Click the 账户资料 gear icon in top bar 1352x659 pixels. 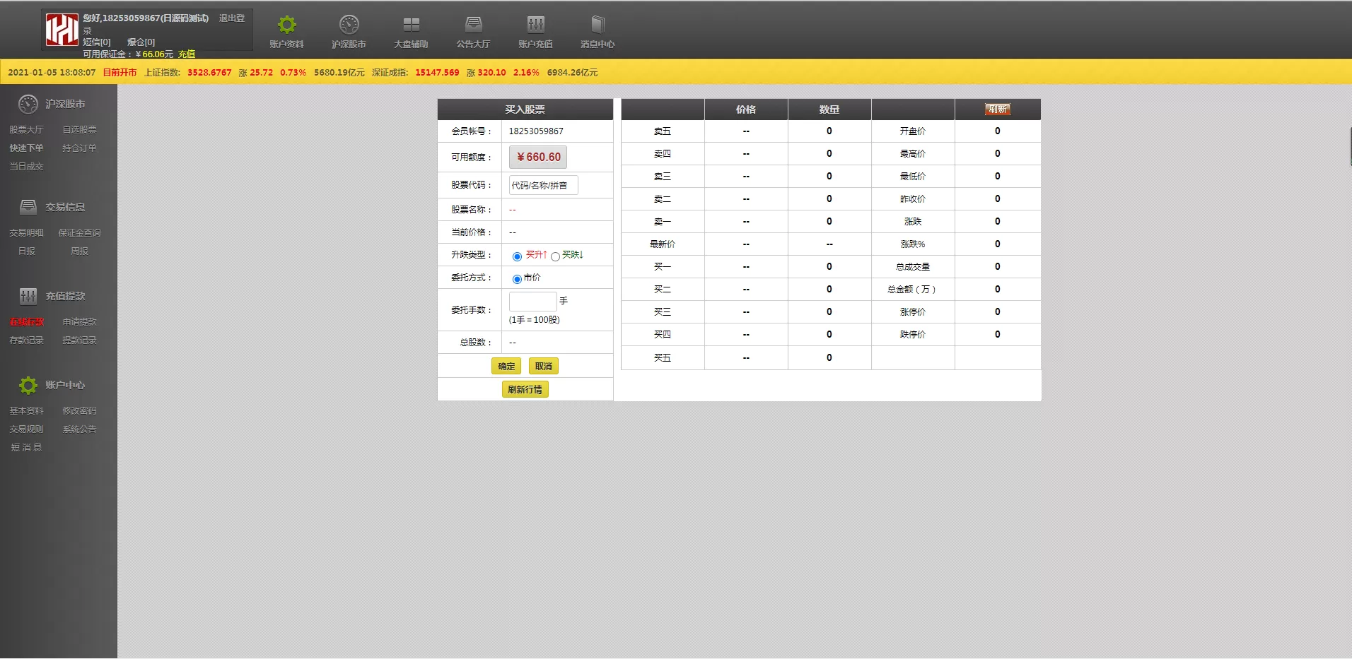(x=286, y=25)
